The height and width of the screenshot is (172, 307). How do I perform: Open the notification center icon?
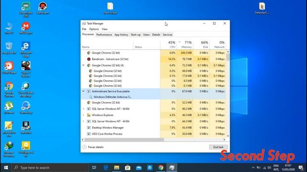tap(301, 168)
